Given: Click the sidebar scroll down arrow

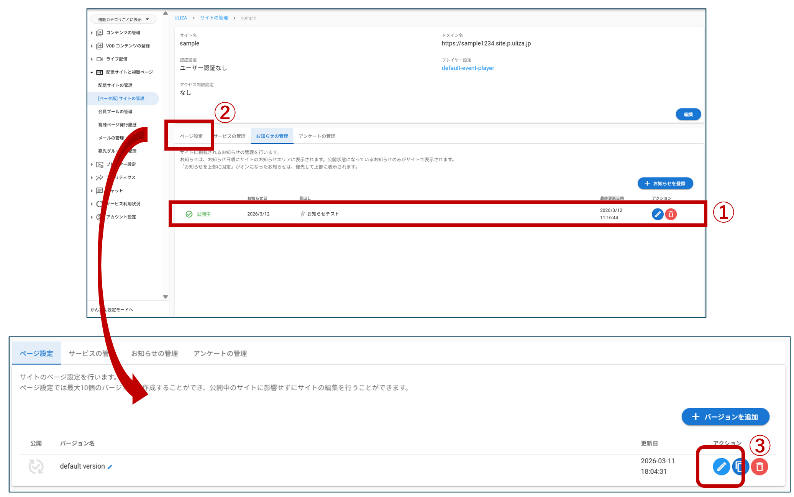Looking at the screenshot, I should click(x=166, y=297).
